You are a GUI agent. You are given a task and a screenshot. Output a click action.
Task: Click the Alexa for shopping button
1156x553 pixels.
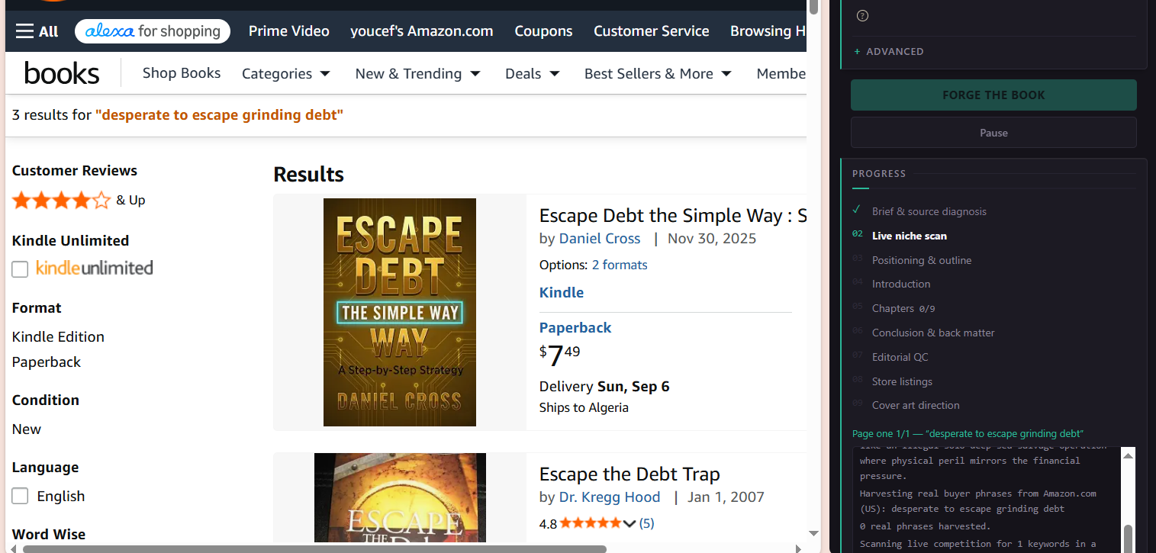(153, 31)
